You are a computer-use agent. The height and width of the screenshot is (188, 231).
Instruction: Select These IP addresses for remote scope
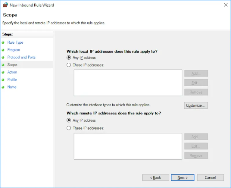pos(69,128)
